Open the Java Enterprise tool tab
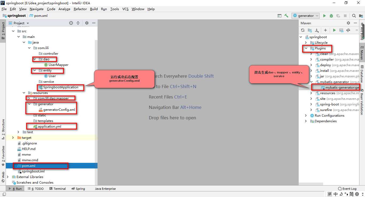The image size is (365, 197). point(105,188)
